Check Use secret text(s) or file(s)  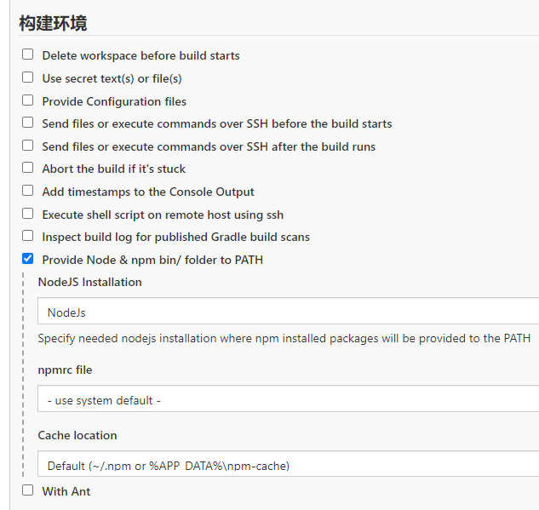pos(28,77)
